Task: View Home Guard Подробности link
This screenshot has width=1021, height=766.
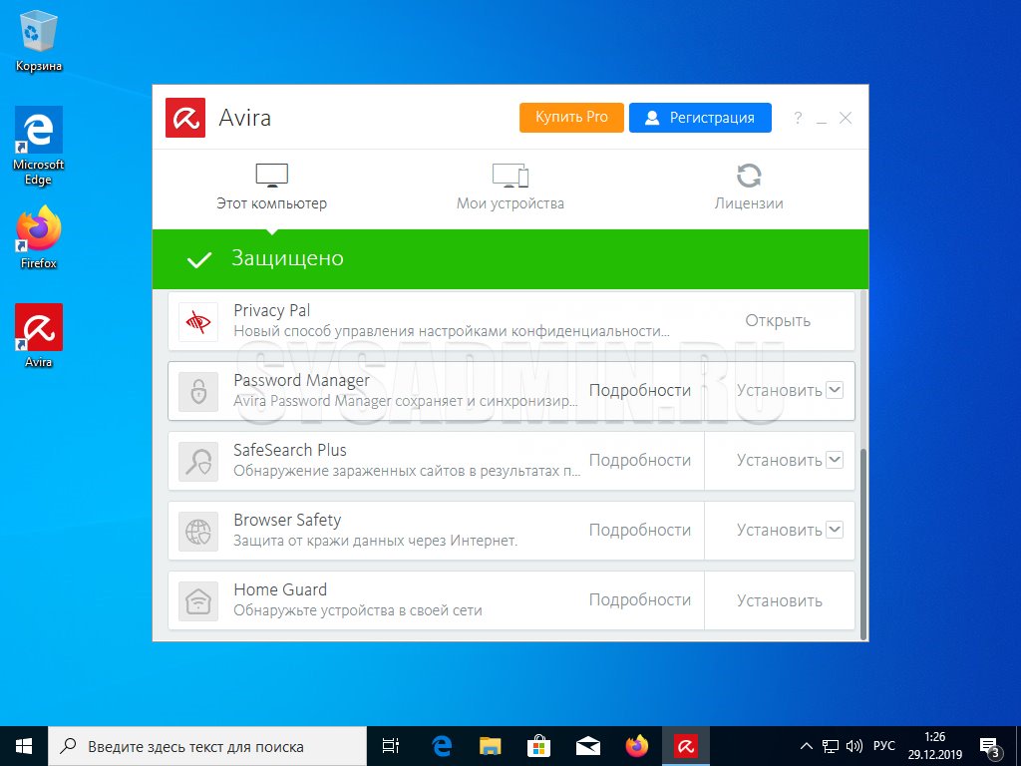Action: [x=639, y=600]
